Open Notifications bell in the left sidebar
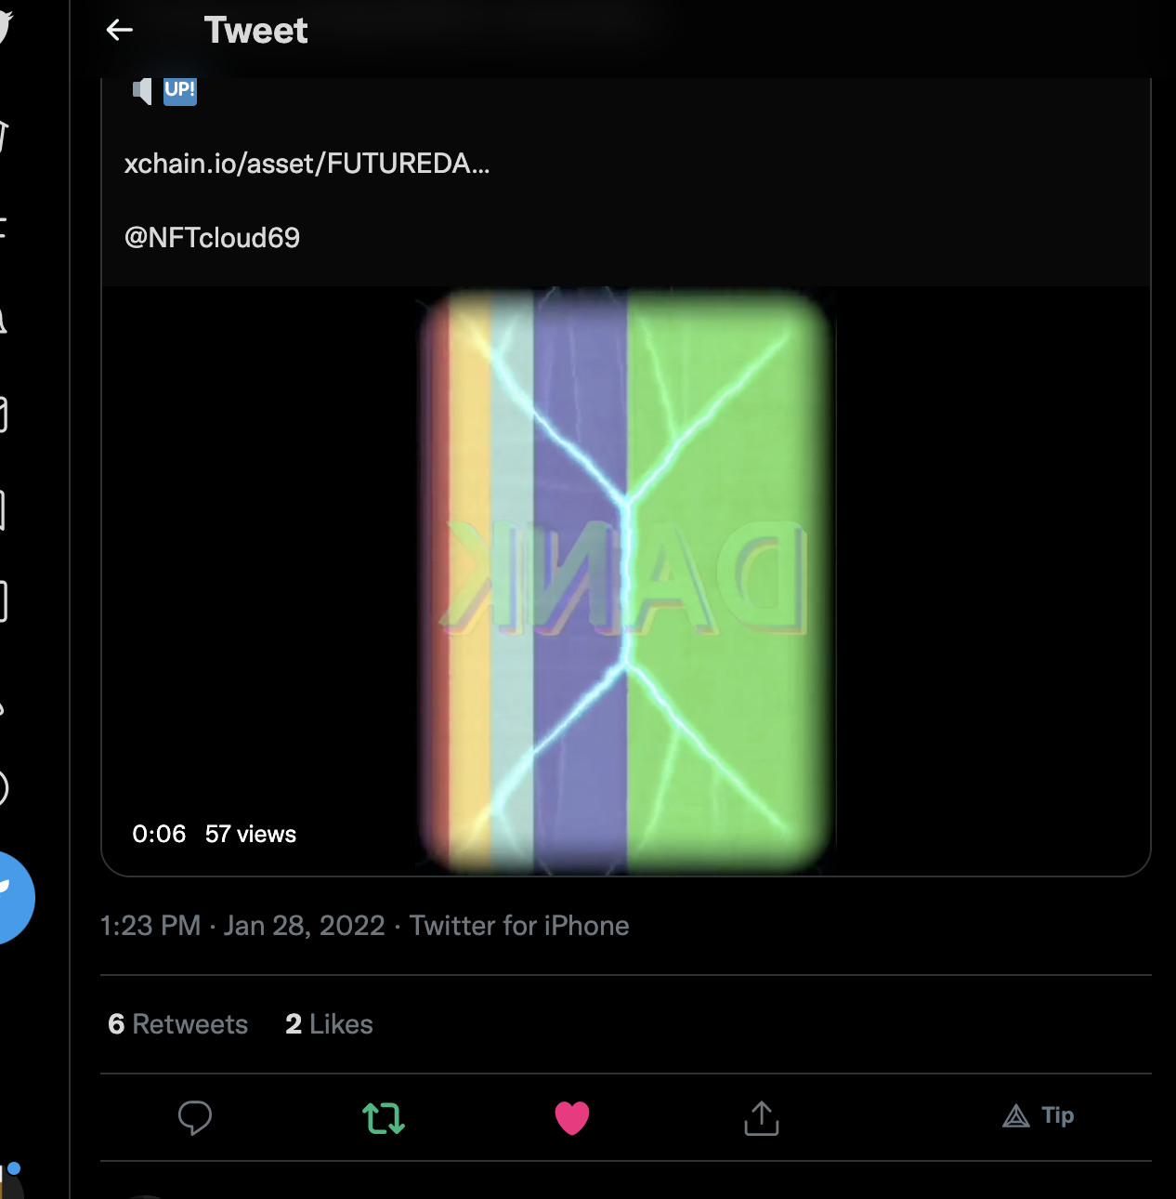 pos(4,321)
